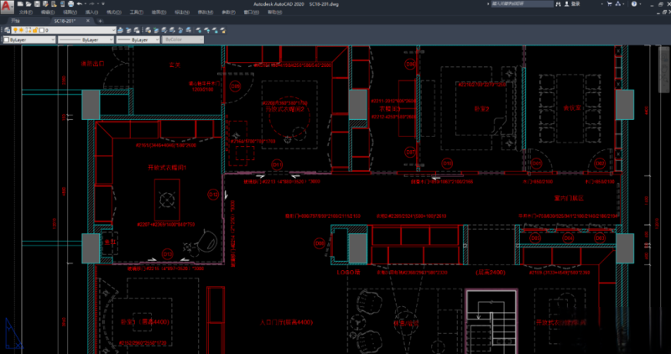This screenshot has height=354, width=671.
Task: Click the Layer Properties Manager icon
Action: pyautogui.click(x=6, y=30)
